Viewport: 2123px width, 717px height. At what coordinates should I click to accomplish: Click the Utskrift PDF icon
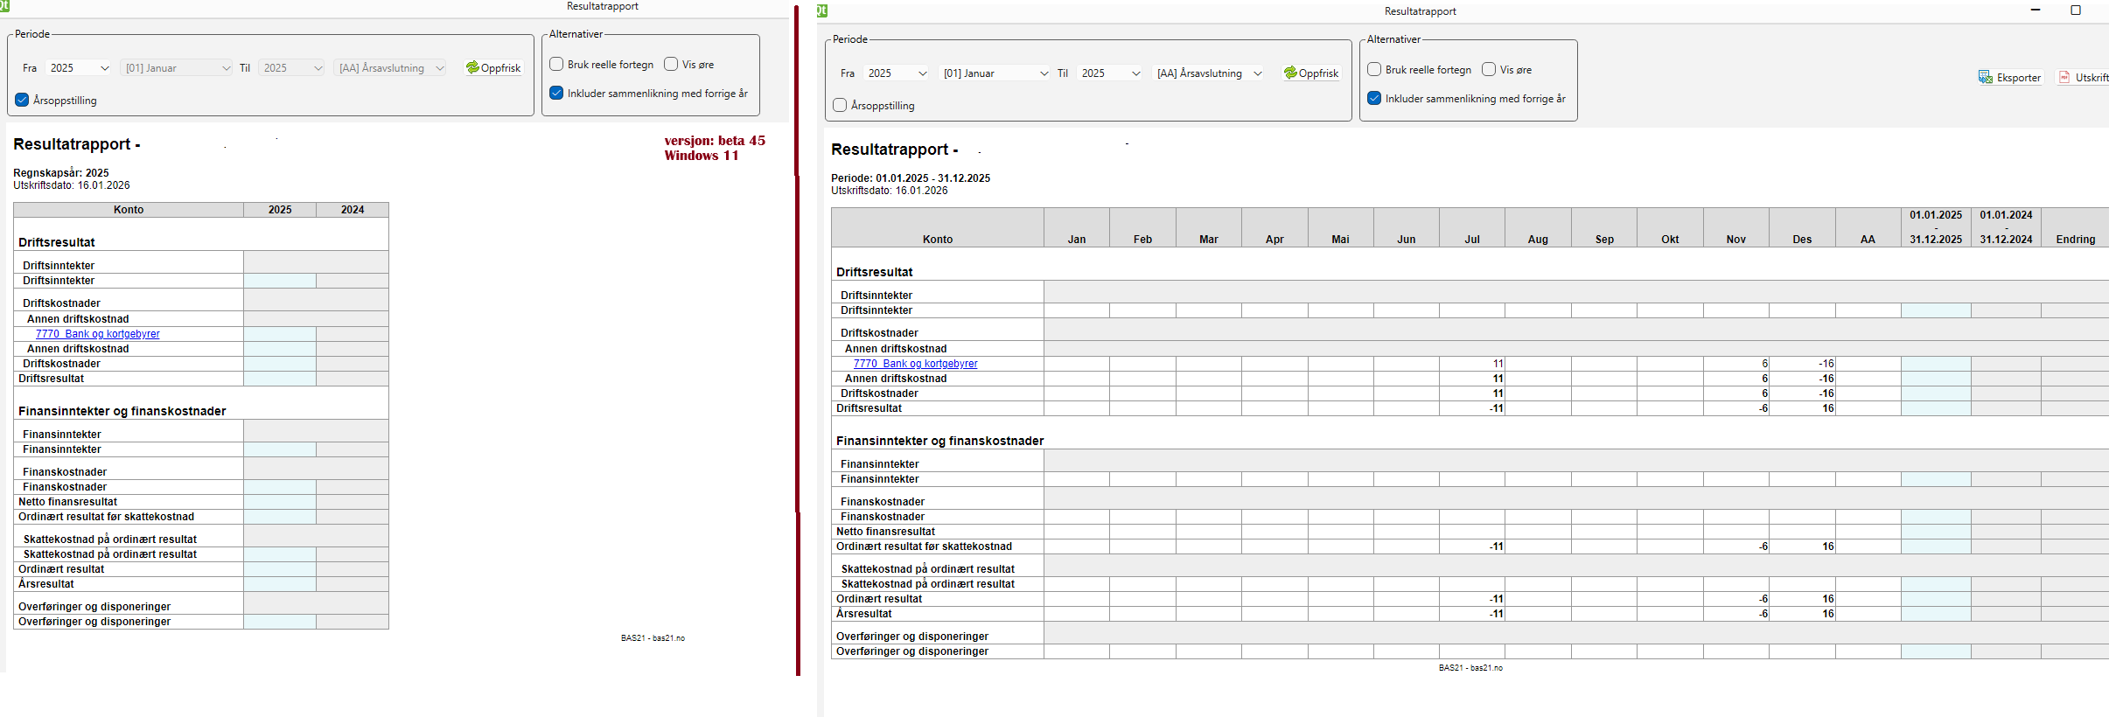pyautogui.click(x=2064, y=77)
